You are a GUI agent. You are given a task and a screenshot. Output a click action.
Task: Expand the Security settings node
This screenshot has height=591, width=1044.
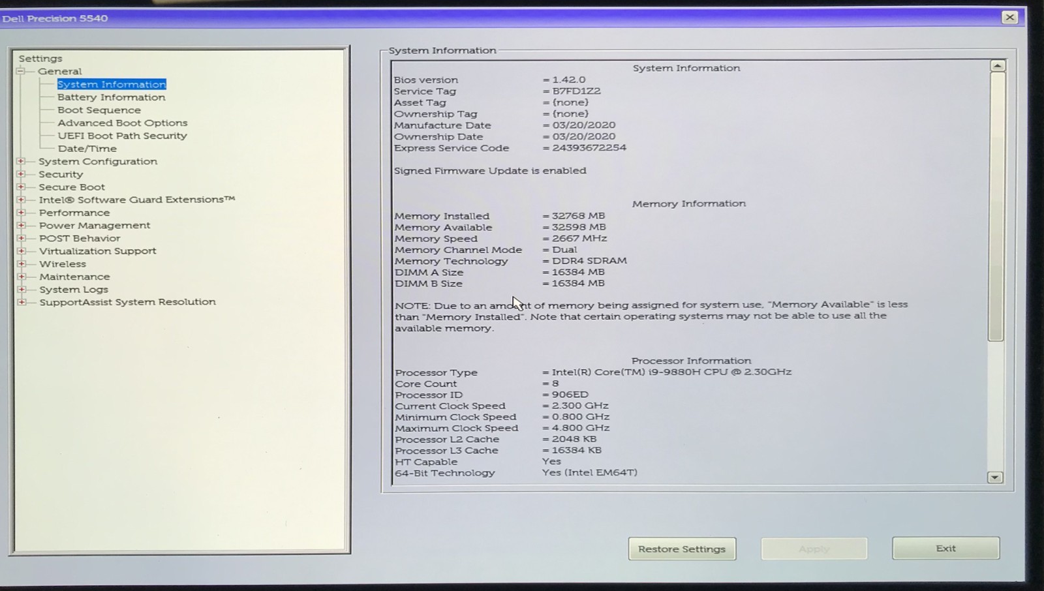(21, 174)
